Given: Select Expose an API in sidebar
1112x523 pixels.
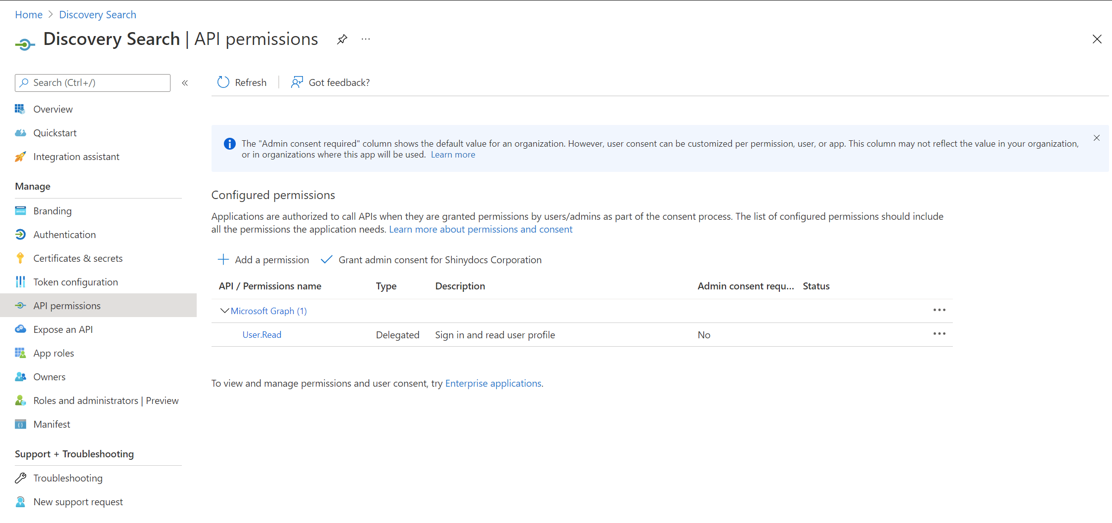Looking at the screenshot, I should click(x=63, y=329).
